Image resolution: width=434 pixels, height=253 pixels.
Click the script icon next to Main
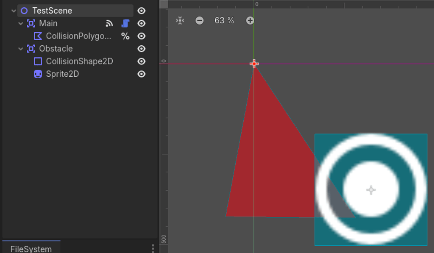(125, 23)
